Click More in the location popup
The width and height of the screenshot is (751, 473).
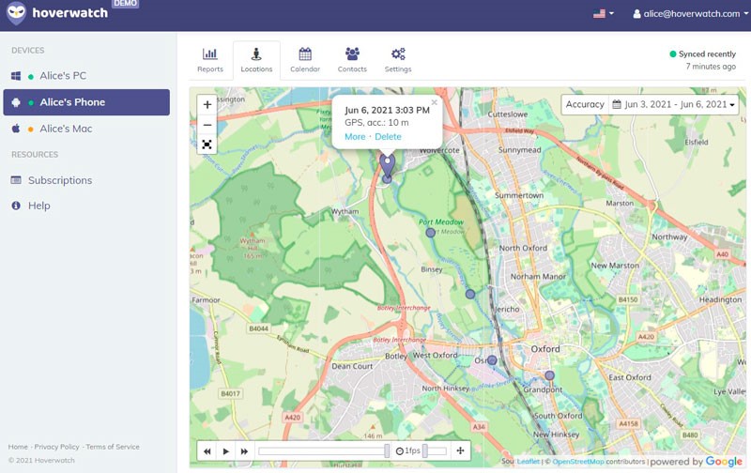pos(355,136)
